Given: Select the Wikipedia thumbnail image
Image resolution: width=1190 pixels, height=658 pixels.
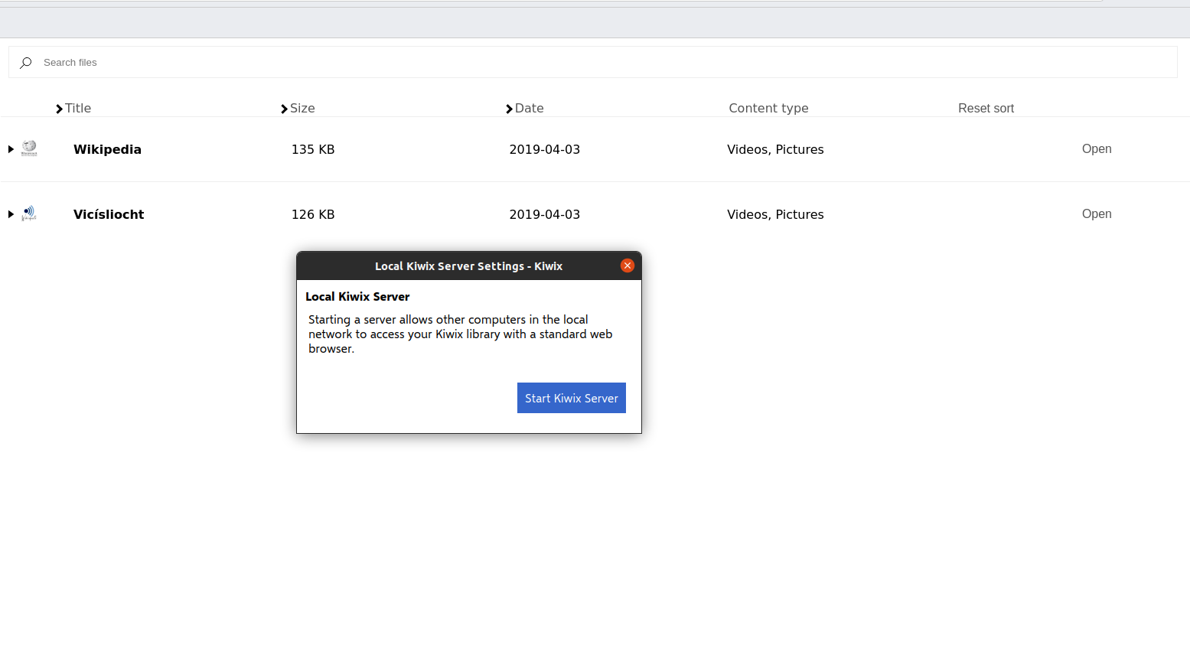Looking at the screenshot, I should coord(29,148).
